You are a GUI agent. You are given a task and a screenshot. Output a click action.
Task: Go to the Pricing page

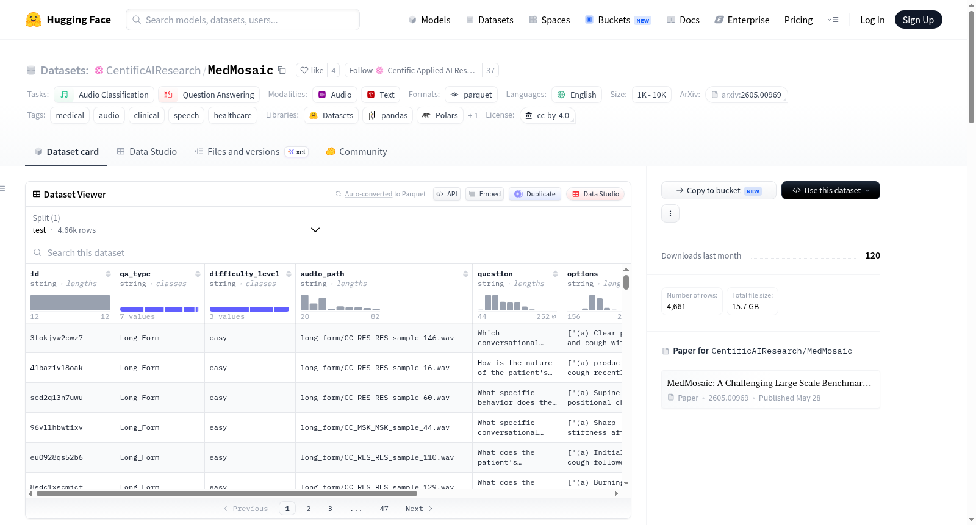pyautogui.click(x=798, y=20)
